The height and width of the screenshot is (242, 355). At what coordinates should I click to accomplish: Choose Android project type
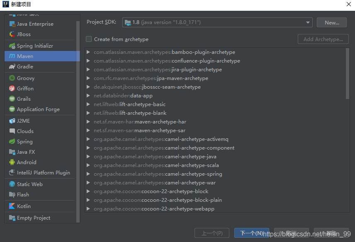[x=41, y=162]
